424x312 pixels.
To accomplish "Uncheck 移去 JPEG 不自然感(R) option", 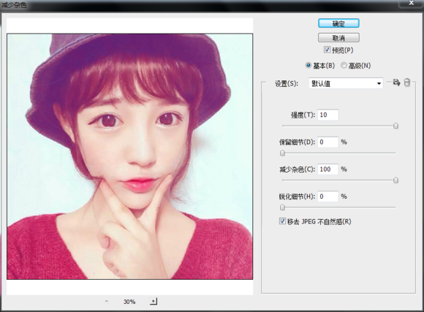I will coord(282,221).
